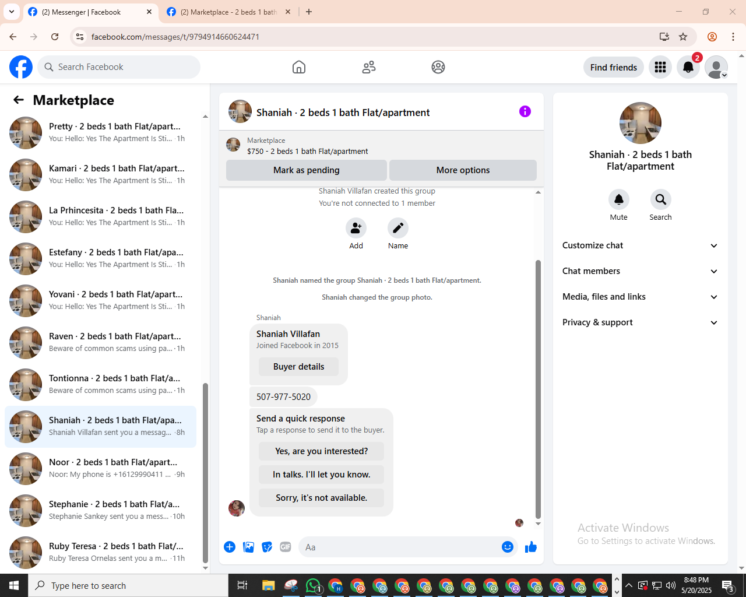The image size is (746, 597).
Task: Open a new browser tab
Action: pos(309,12)
